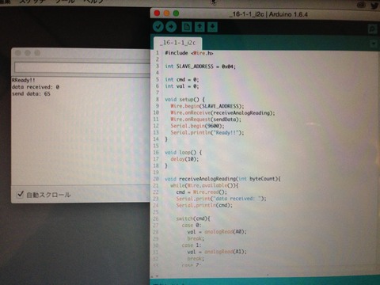380x285 pixels.
Task: Click the "int val = 0;" code line
Action: click(182, 86)
